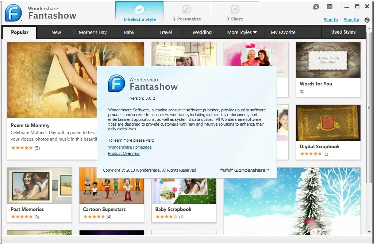This screenshot has width=374, height=245.
Task: Click the Cartoon Superstars title text
Action: (104, 210)
